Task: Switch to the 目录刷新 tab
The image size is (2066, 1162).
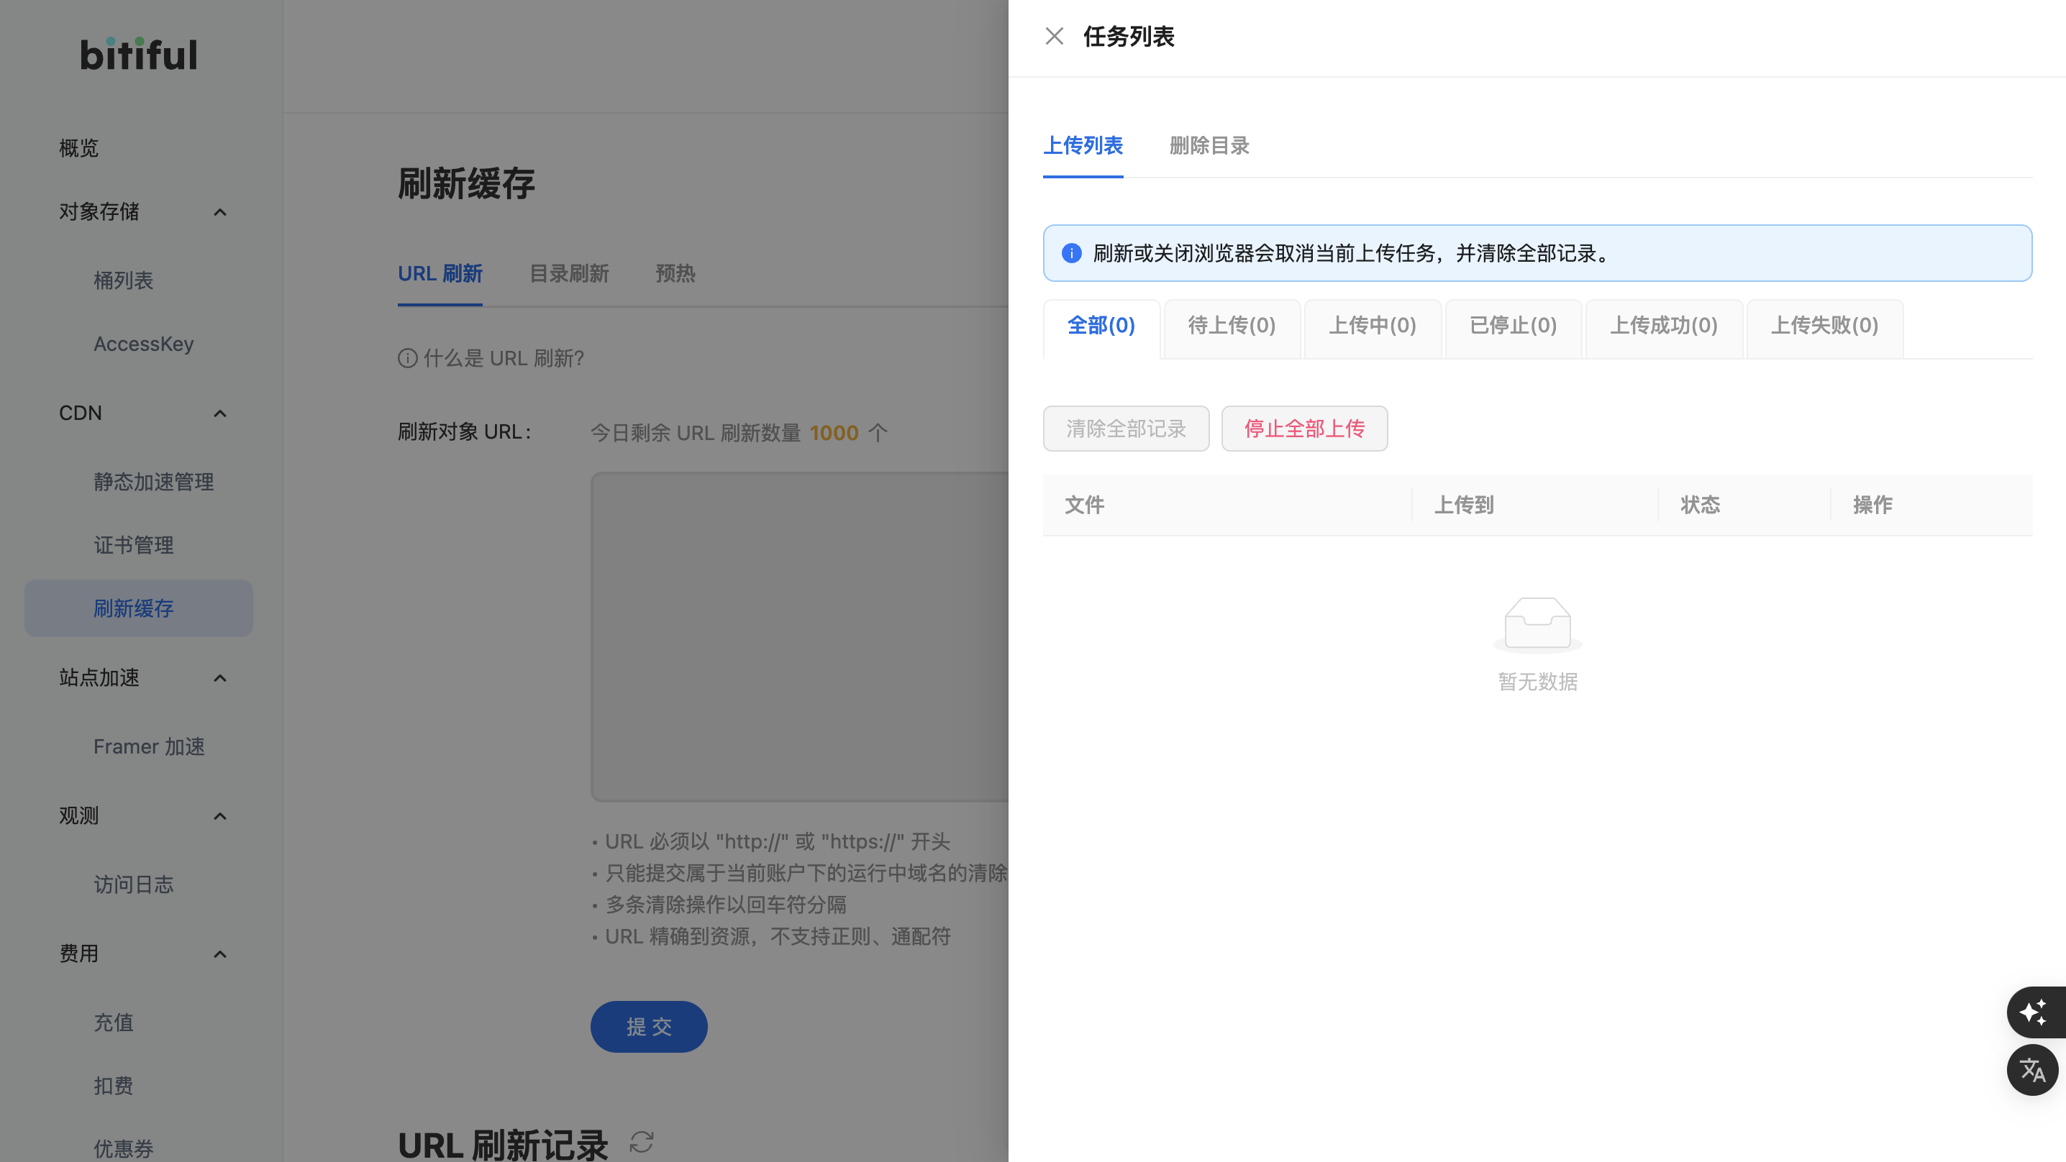Action: (568, 274)
